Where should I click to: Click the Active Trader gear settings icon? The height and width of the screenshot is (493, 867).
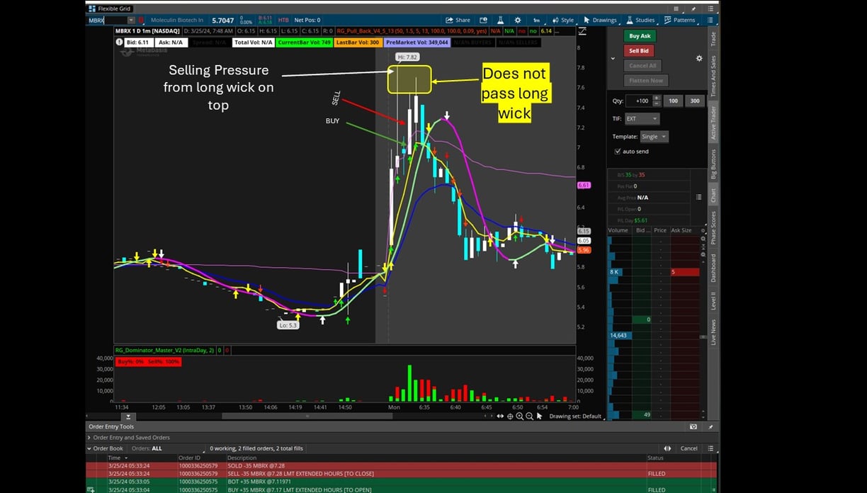coord(699,58)
